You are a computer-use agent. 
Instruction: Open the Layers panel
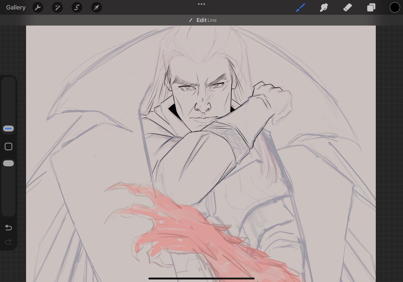tap(371, 7)
